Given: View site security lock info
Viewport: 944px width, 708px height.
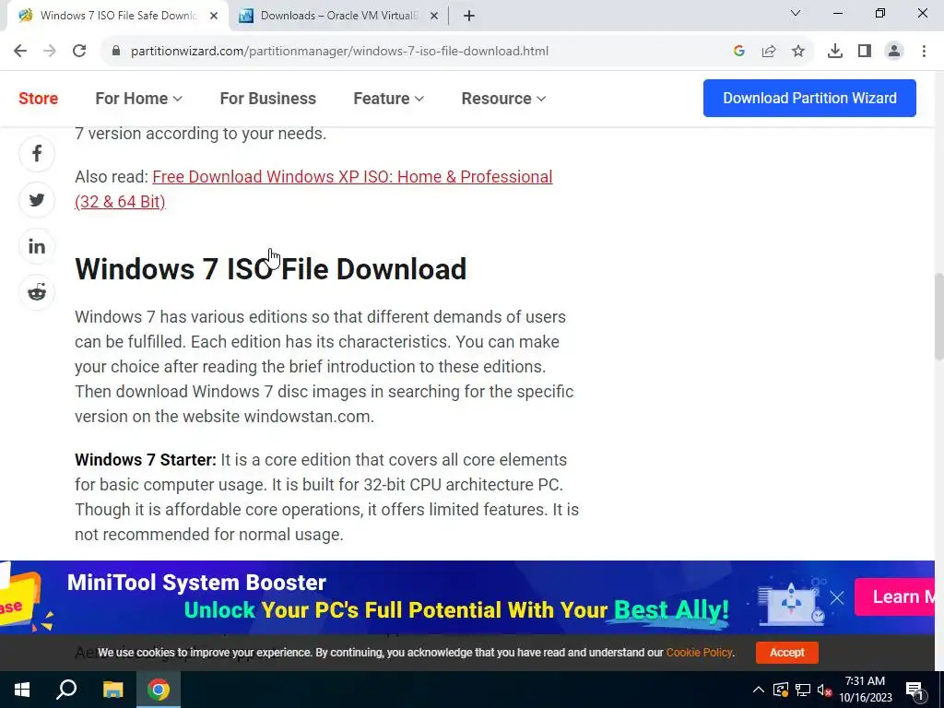Looking at the screenshot, I should coord(116,51).
